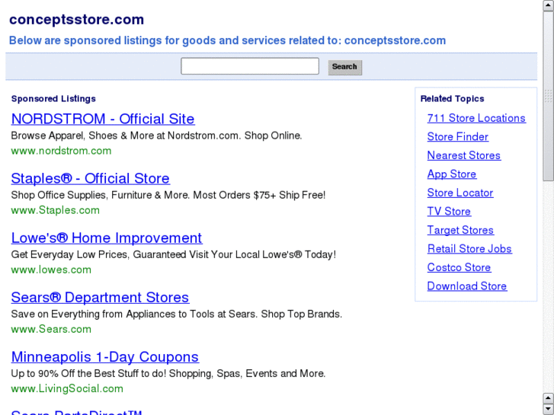554x415 pixels.
Task: Open Costco Store related topic
Action: [459, 267]
